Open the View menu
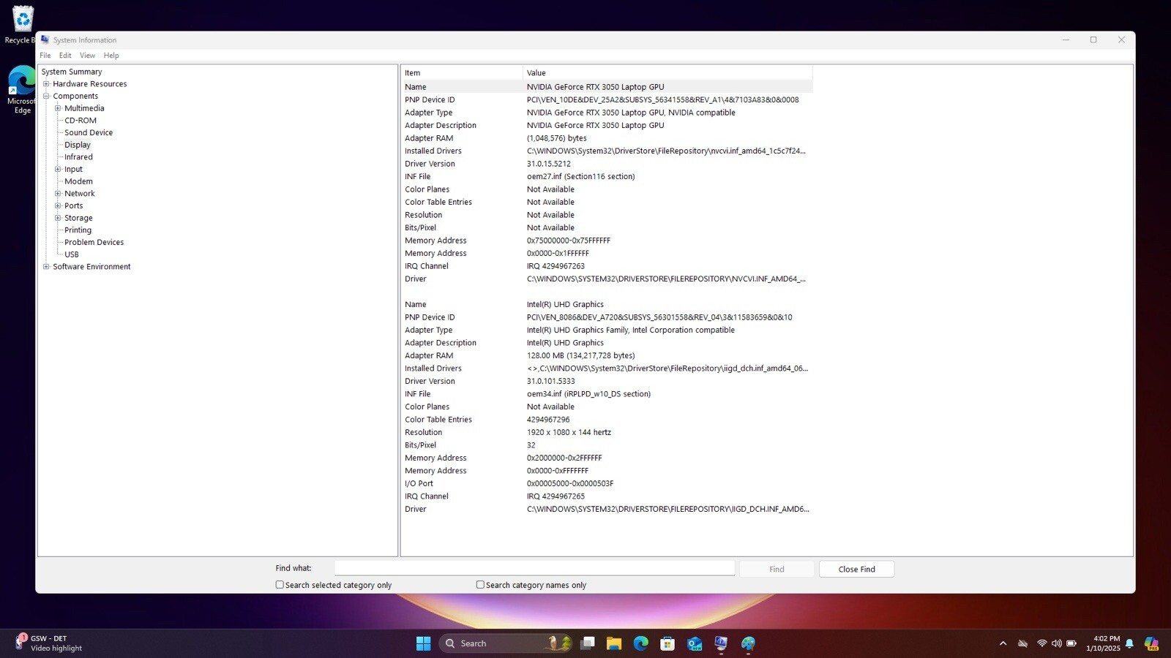 [x=87, y=56]
